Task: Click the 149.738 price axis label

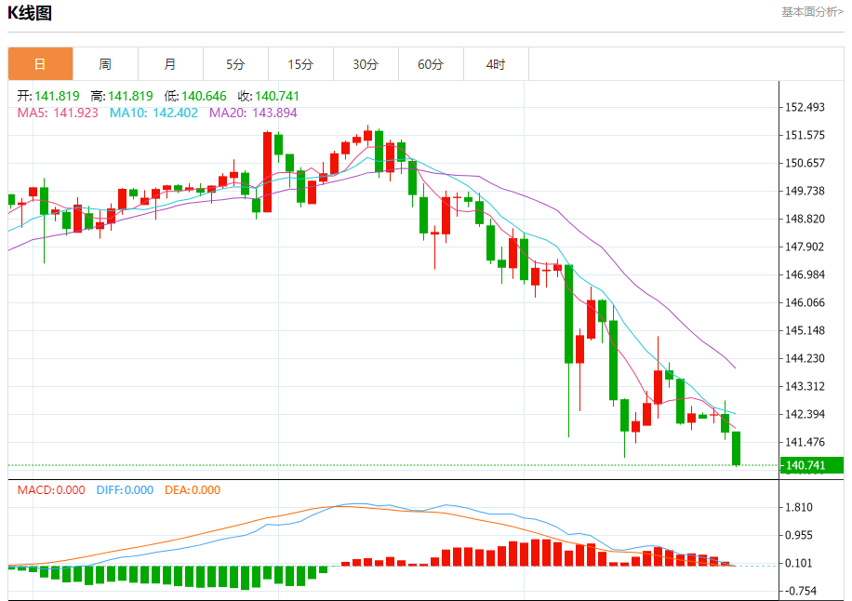Action: (x=805, y=191)
